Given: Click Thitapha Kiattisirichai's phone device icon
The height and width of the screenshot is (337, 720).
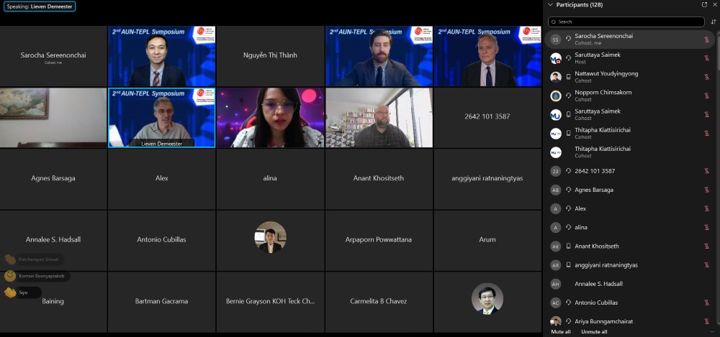Looking at the screenshot, I should [x=569, y=133].
